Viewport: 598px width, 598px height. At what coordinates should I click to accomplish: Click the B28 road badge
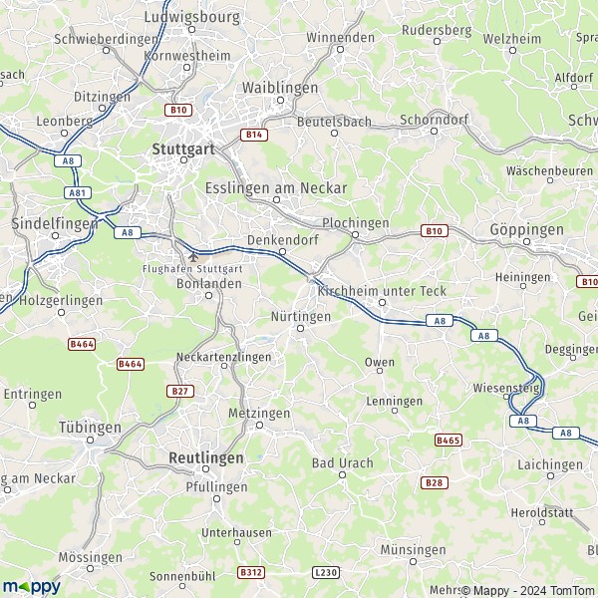coord(435,482)
